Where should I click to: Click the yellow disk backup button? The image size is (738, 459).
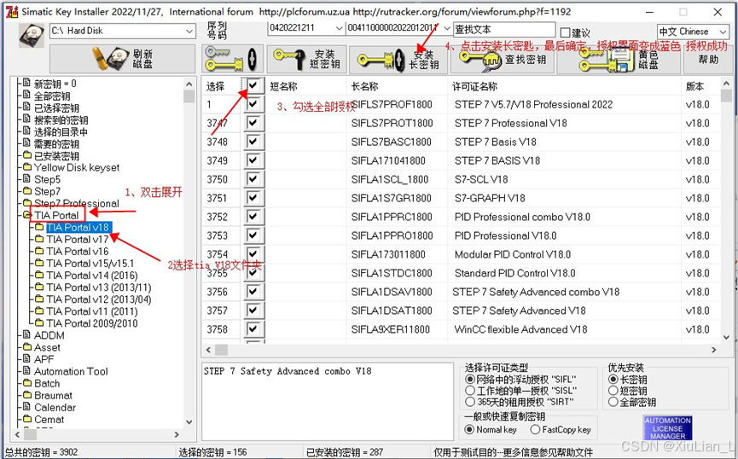pyautogui.click(x=619, y=61)
